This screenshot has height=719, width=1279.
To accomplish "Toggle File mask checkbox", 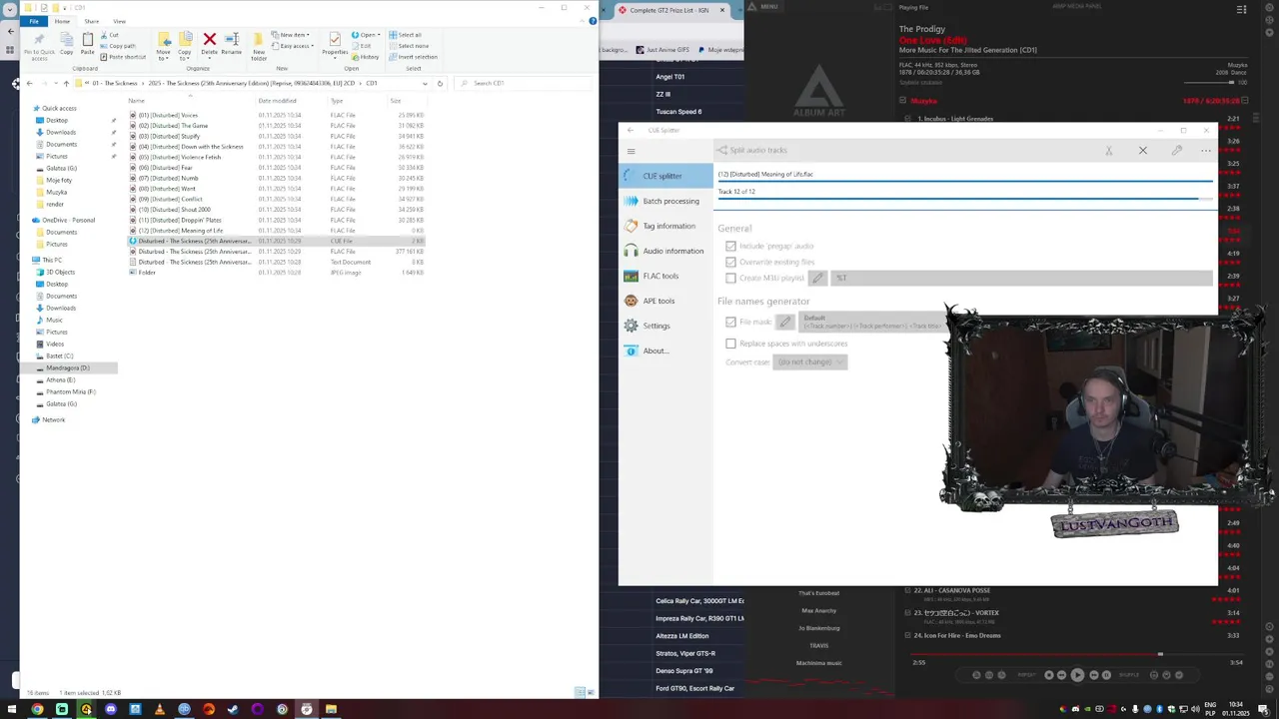I will (x=730, y=322).
